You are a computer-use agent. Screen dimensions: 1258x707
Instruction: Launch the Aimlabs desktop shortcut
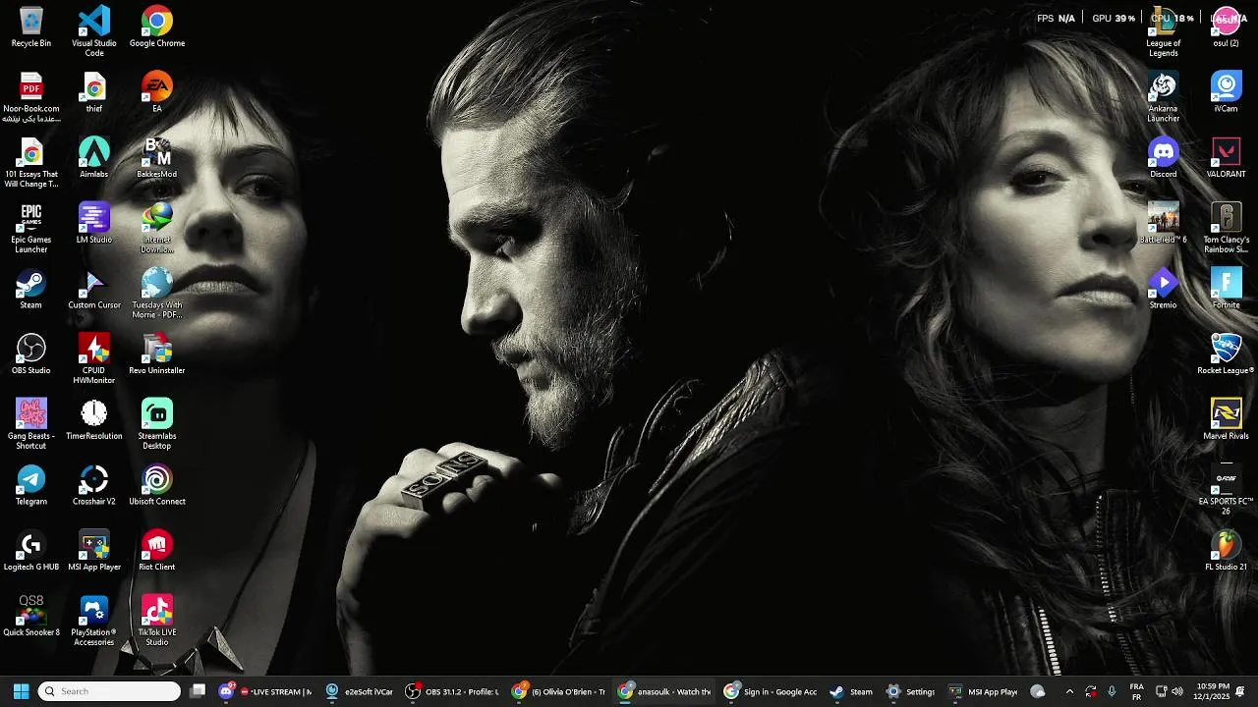(x=94, y=157)
